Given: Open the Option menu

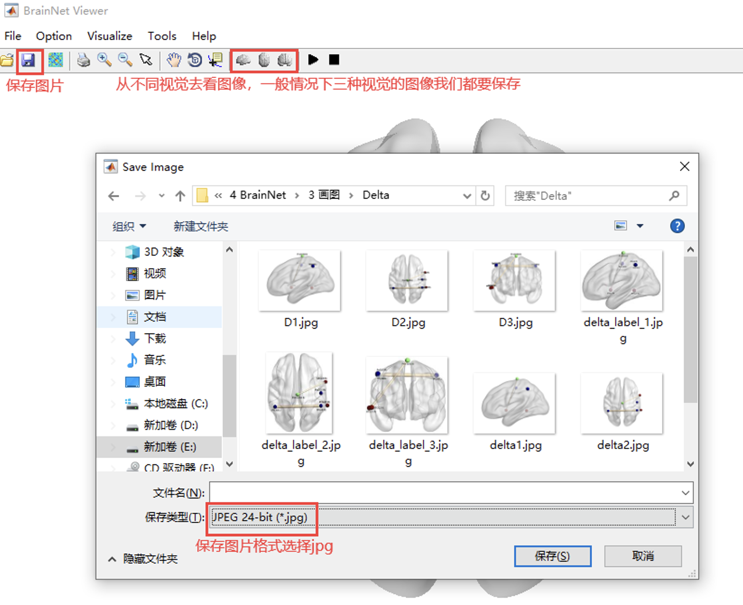Looking at the screenshot, I should click(54, 36).
